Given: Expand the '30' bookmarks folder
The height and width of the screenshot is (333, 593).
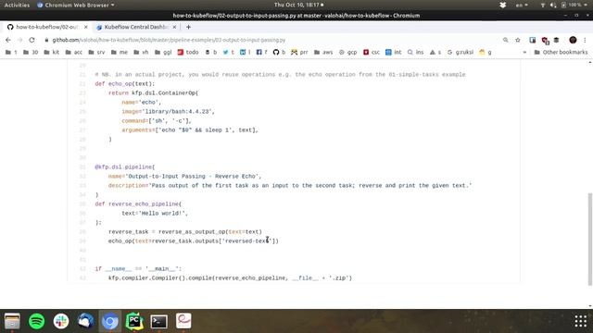Looking at the screenshot, I should [x=31, y=53].
